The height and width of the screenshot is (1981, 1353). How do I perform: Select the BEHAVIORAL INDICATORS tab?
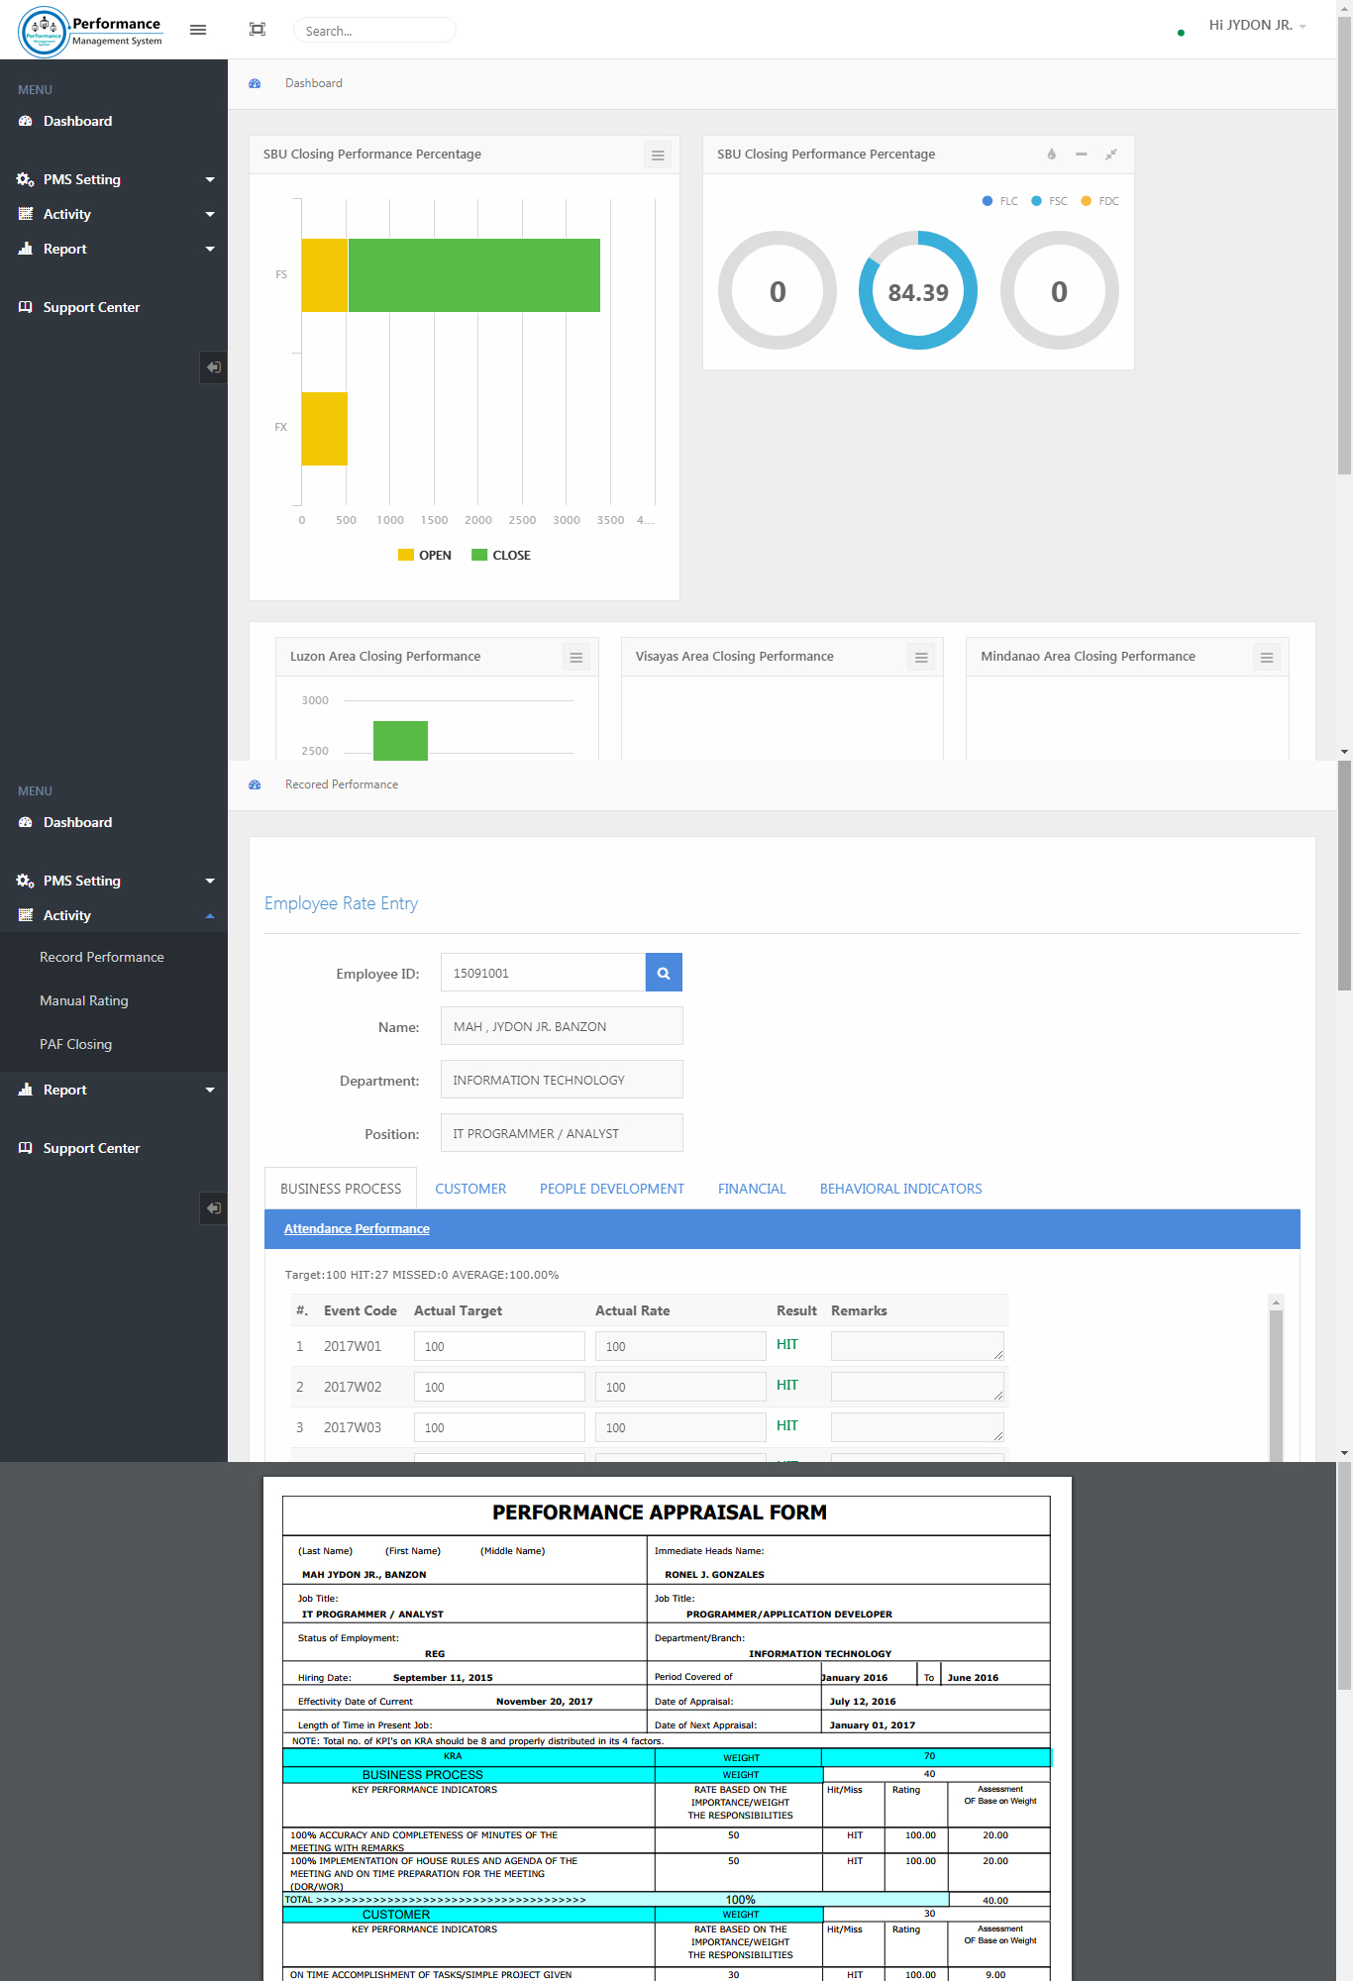(x=900, y=1189)
